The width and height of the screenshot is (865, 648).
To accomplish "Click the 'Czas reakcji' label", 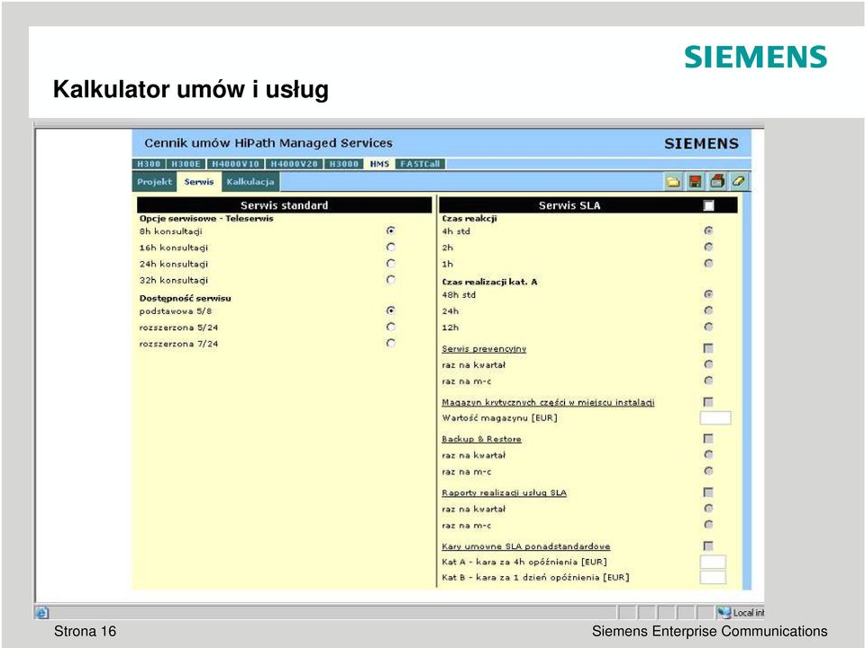I will tap(469, 218).
